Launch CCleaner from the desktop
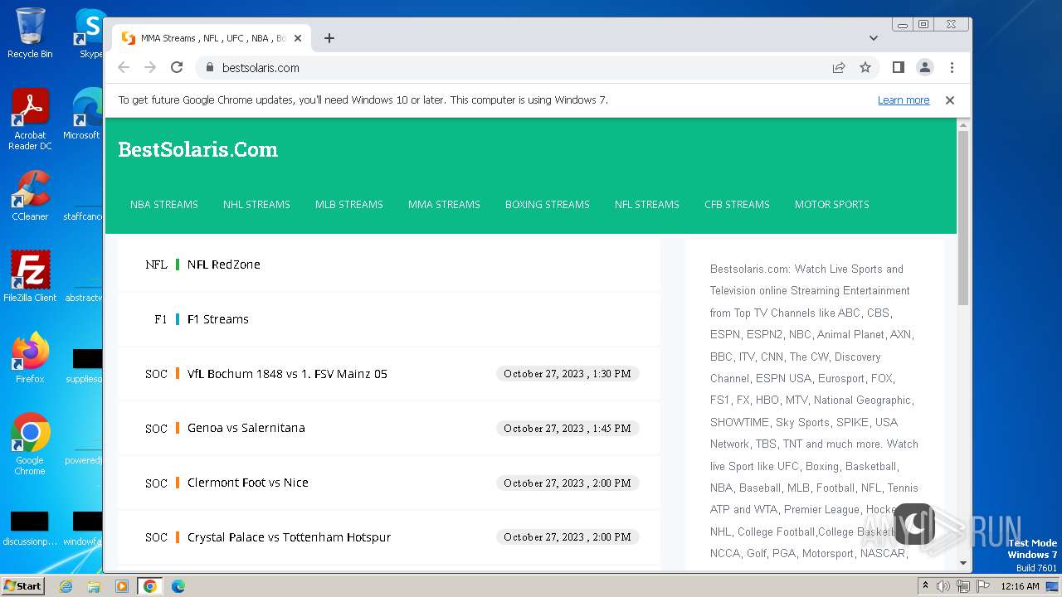Viewport: 1062px width, 597px height. (x=30, y=196)
